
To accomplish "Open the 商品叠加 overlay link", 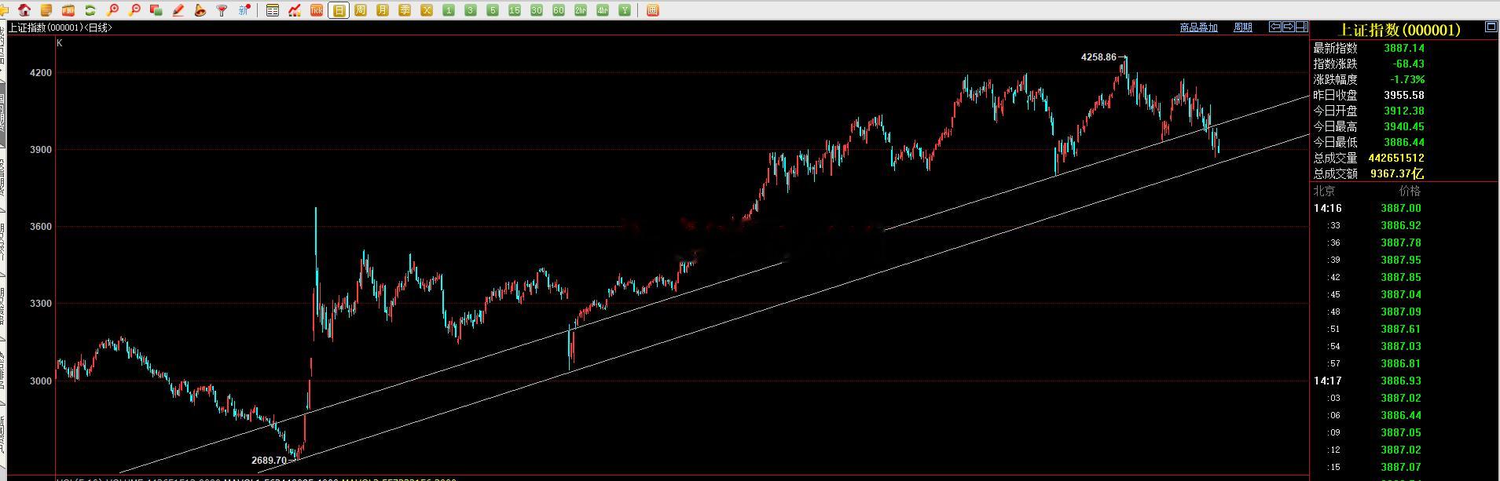I will click(x=1198, y=27).
